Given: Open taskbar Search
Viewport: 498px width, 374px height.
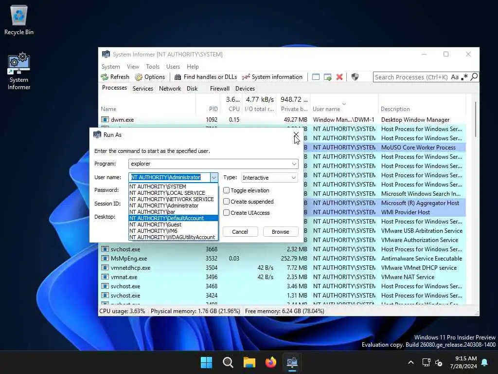Looking at the screenshot, I should [228, 362].
